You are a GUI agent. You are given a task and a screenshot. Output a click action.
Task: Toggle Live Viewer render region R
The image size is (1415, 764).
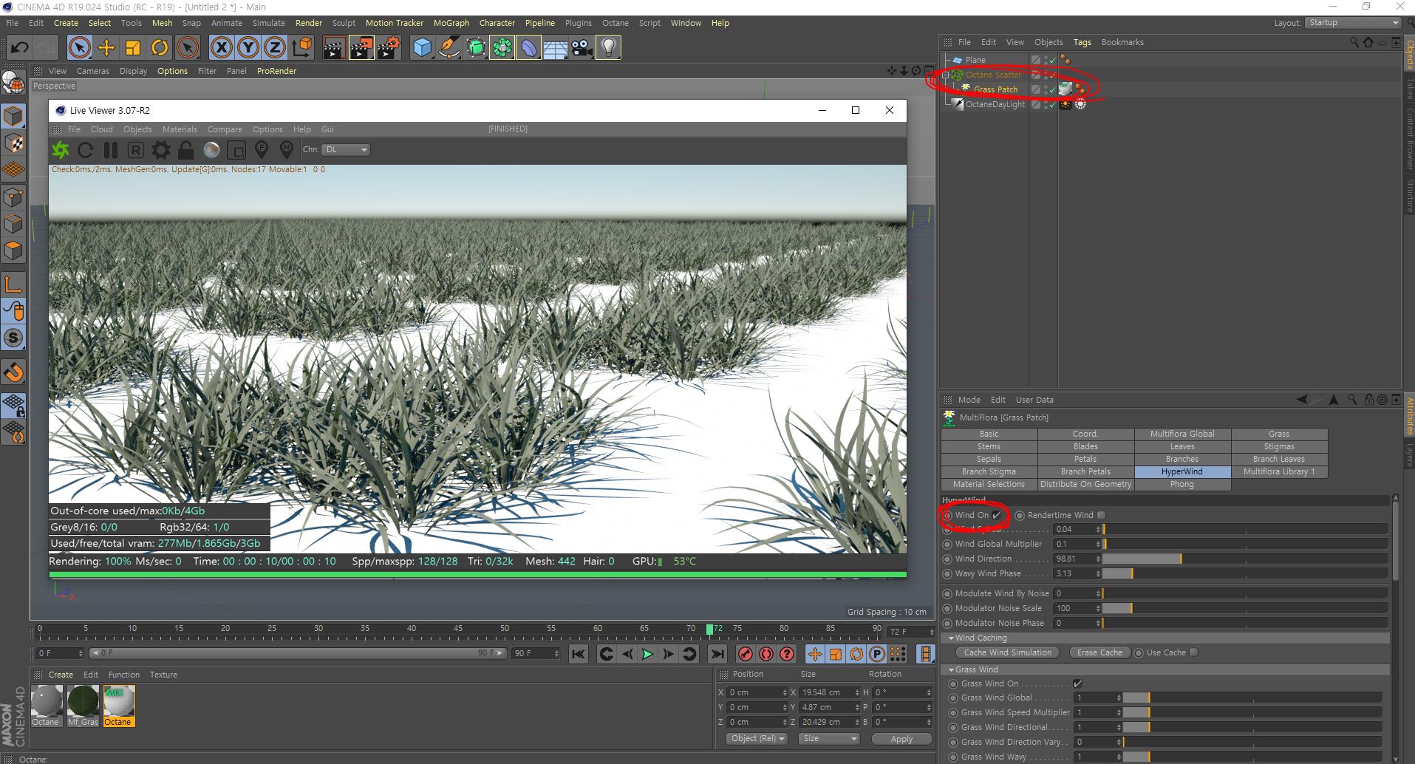click(135, 150)
